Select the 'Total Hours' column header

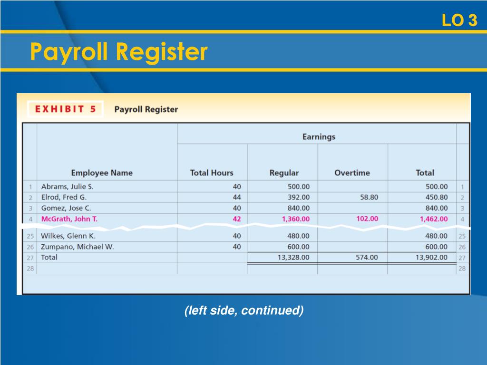(x=212, y=173)
